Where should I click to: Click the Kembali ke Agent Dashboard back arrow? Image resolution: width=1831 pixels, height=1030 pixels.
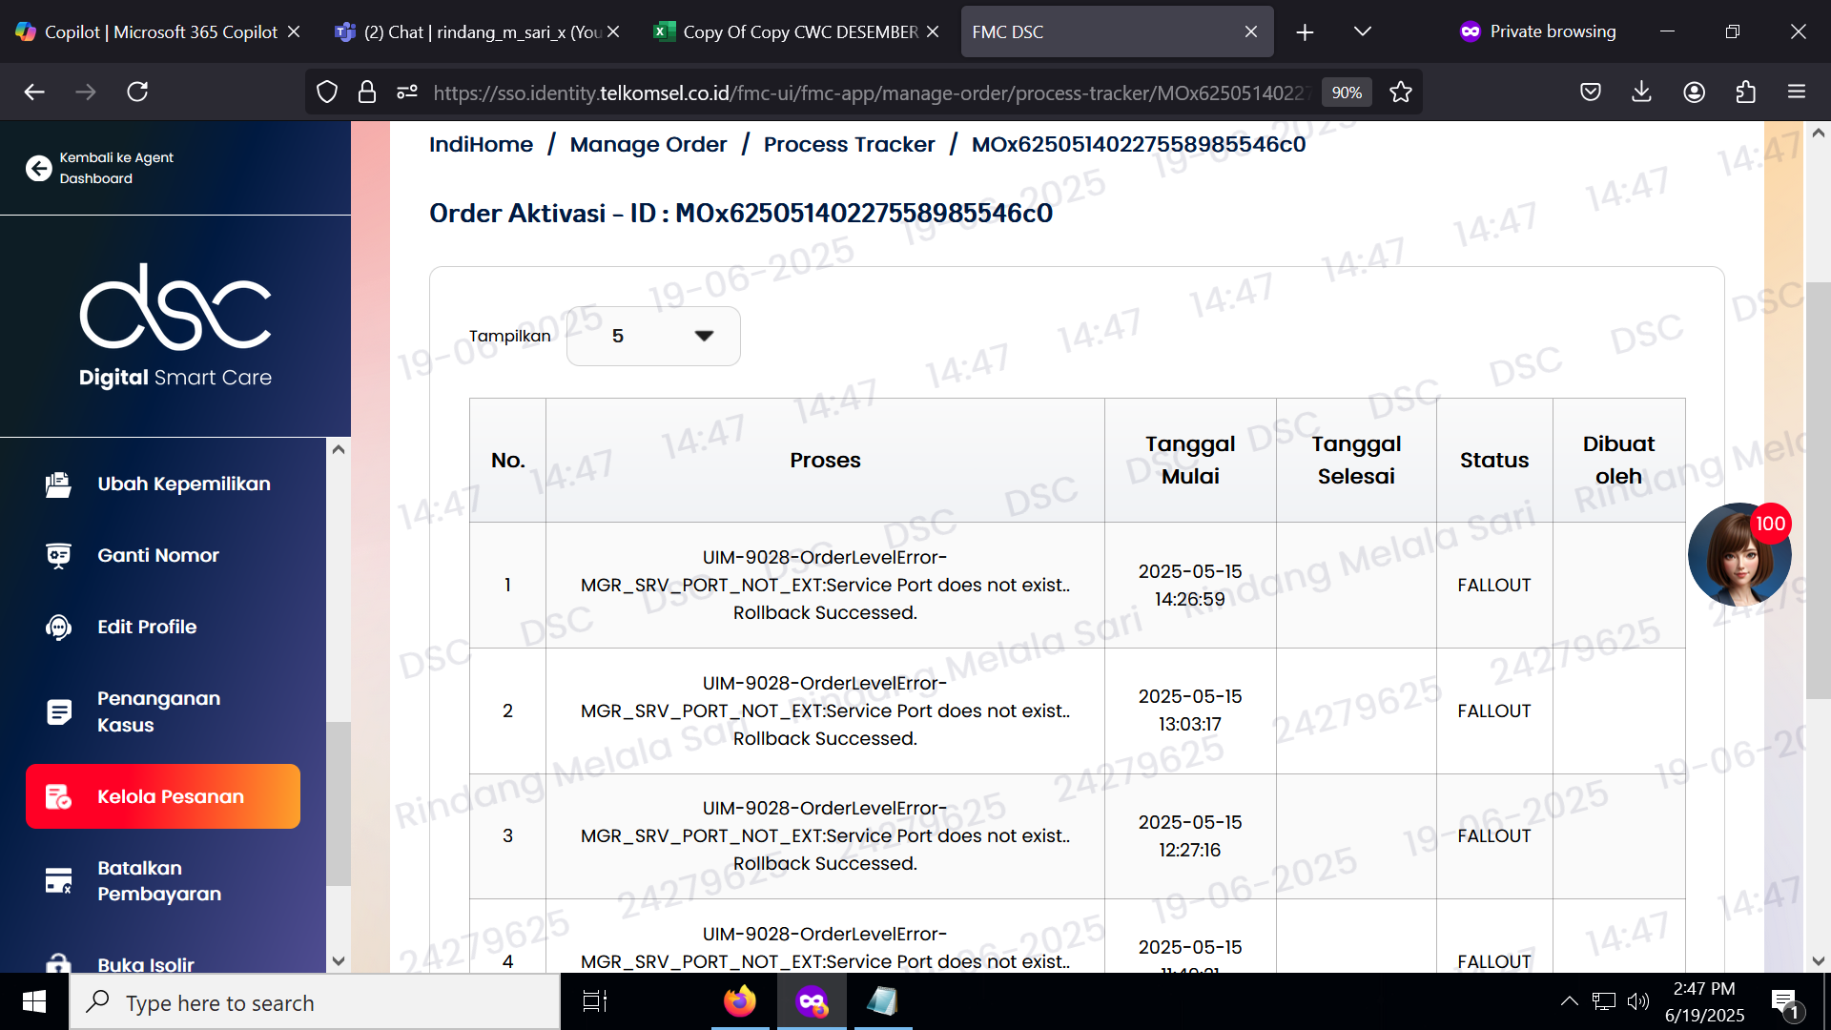(x=38, y=169)
